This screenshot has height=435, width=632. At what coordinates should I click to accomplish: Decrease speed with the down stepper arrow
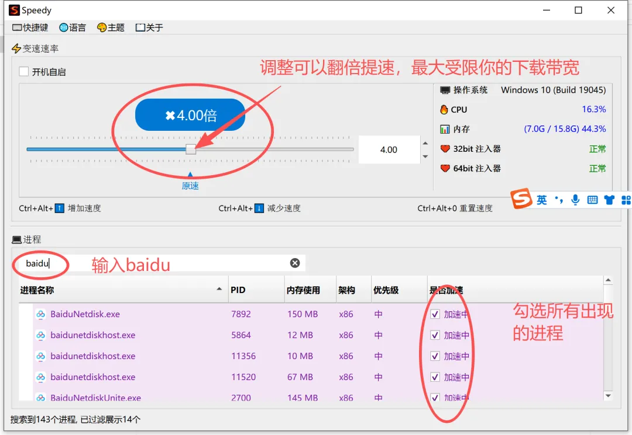[x=425, y=156]
